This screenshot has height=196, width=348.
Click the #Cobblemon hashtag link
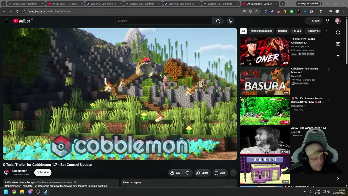point(43,182)
